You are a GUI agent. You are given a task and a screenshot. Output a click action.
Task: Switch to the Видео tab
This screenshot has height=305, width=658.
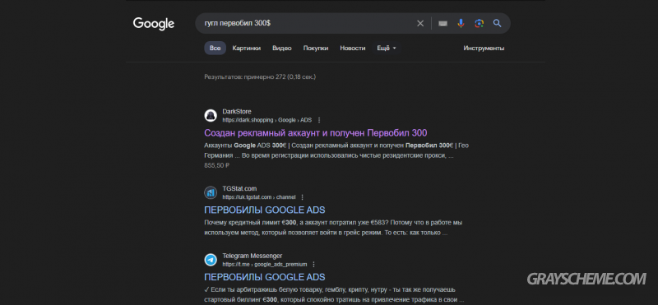281,49
